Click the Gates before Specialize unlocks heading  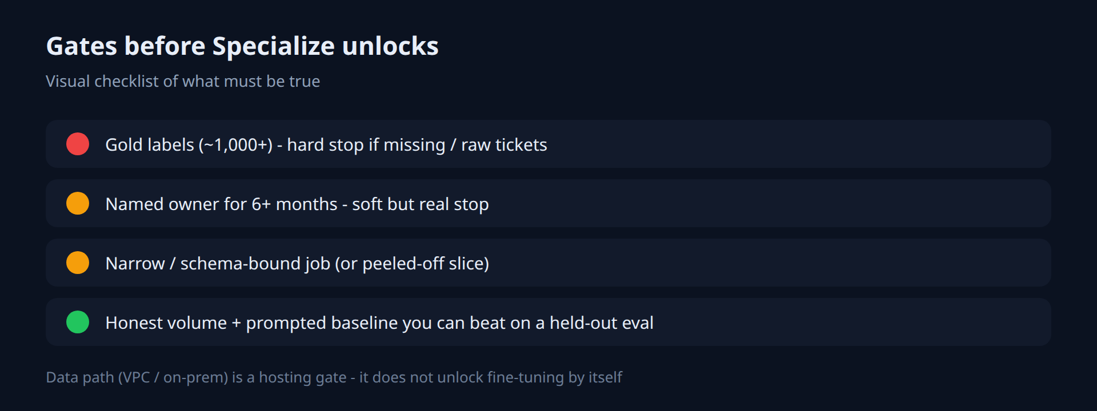(242, 46)
